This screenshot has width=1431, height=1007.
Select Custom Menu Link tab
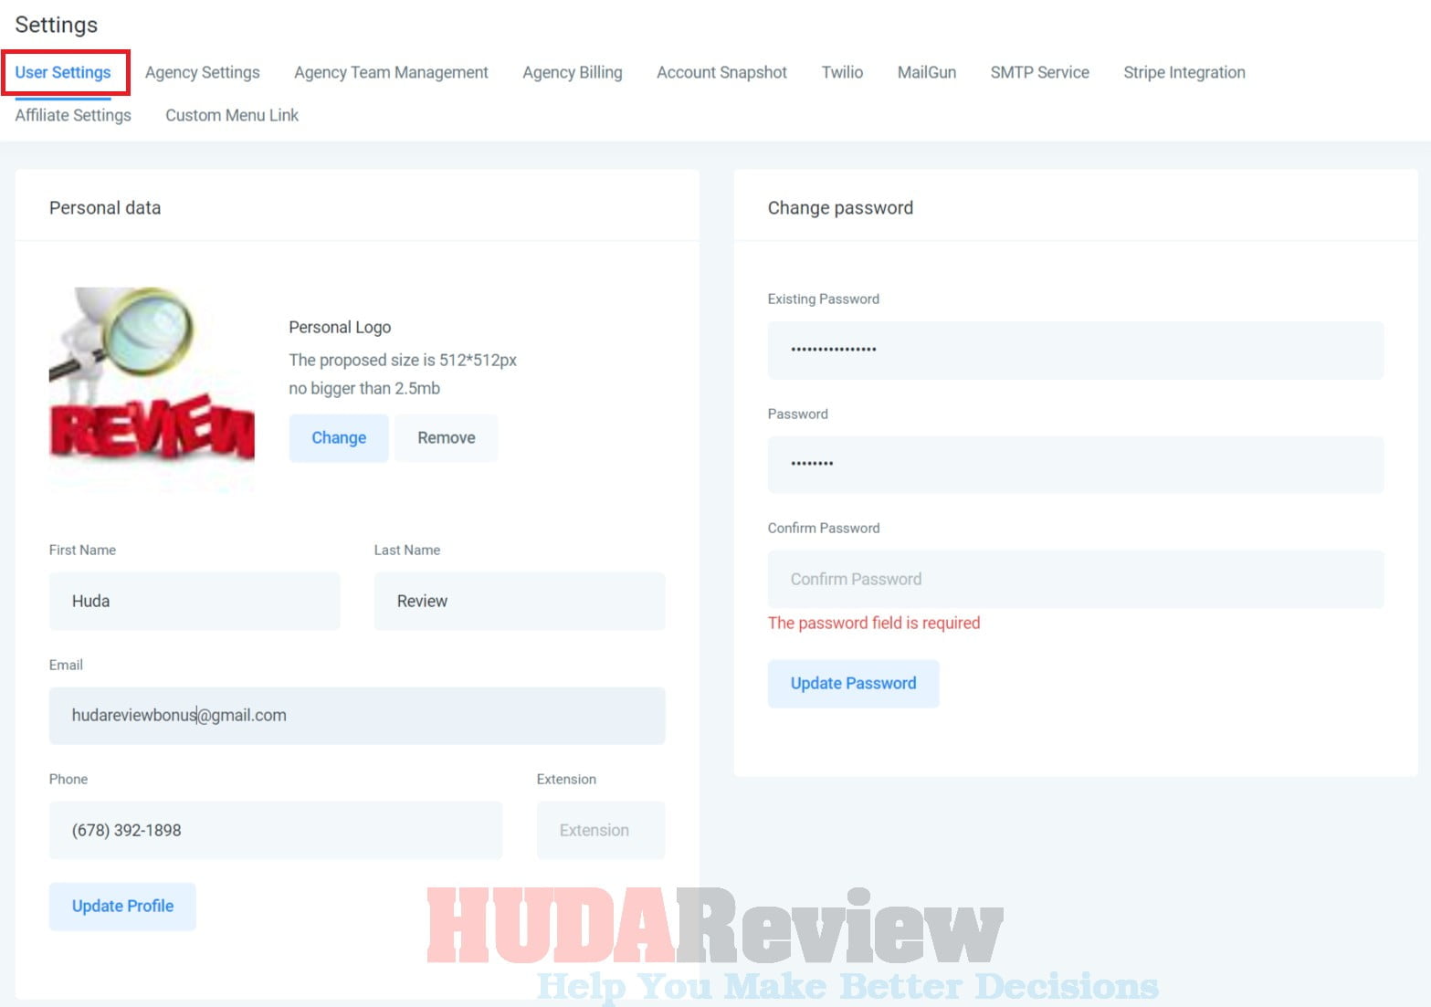click(232, 115)
